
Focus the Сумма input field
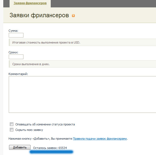tap(16, 35)
